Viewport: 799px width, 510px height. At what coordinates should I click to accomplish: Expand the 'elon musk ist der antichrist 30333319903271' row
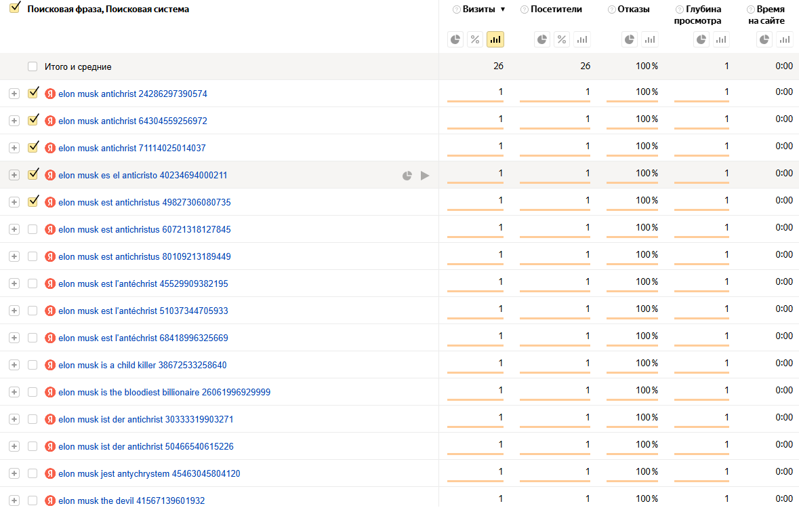(14, 419)
